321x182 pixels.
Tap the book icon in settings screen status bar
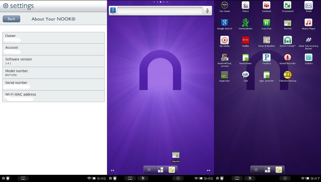click(x=23, y=178)
